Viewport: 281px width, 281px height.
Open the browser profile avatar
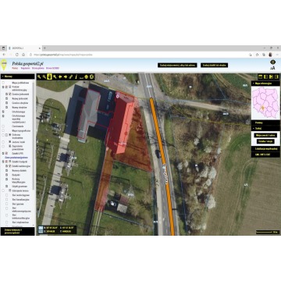click(271, 55)
